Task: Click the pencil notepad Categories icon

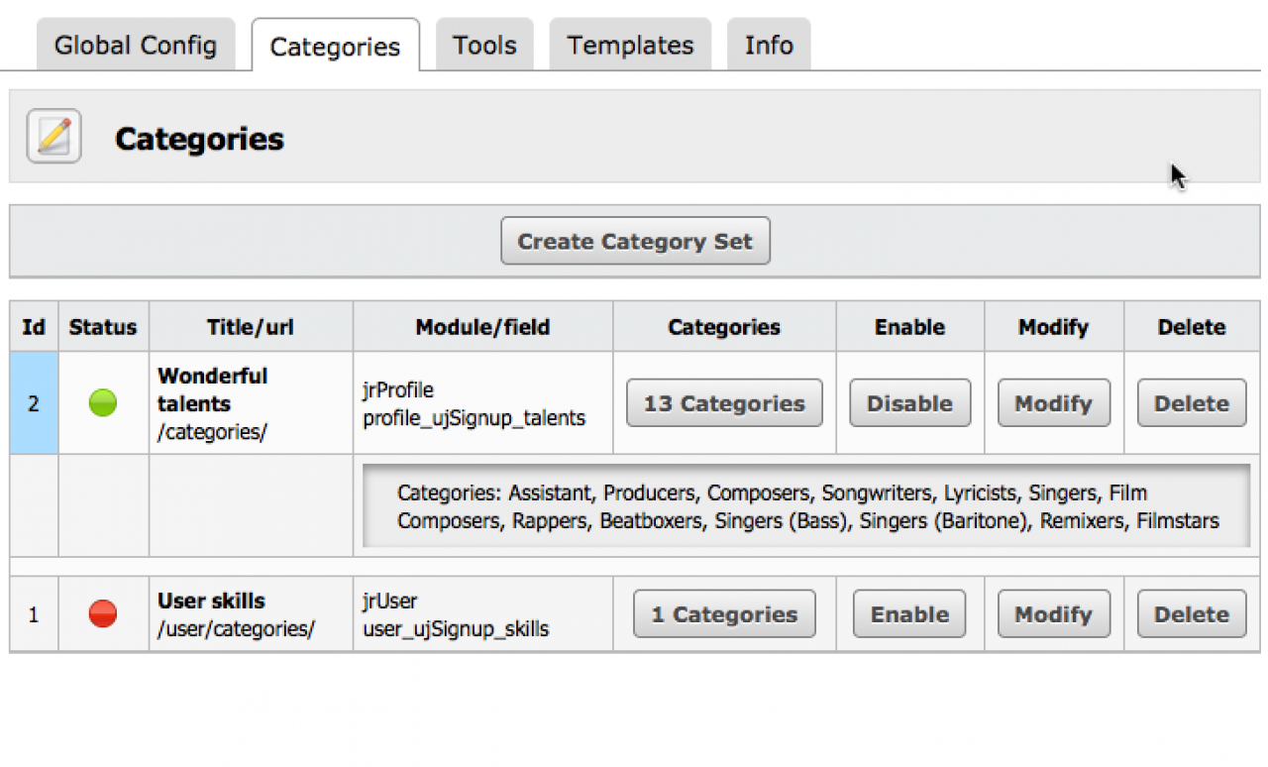Action: tap(53, 137)
